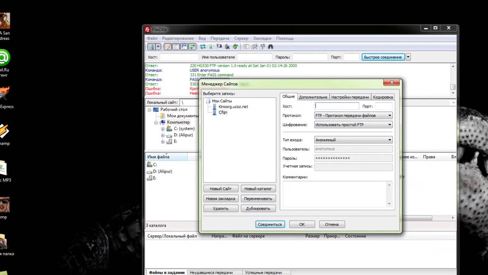The height and width of the screenshot is (275, 488).
Task: Toggle directory comparison toolbar icon
Action: [x=254, y=47]
